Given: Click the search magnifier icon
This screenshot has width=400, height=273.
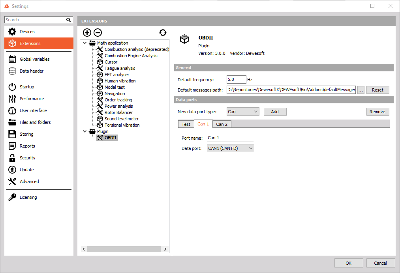Looking at the screenshot, I should click(68, 20).
